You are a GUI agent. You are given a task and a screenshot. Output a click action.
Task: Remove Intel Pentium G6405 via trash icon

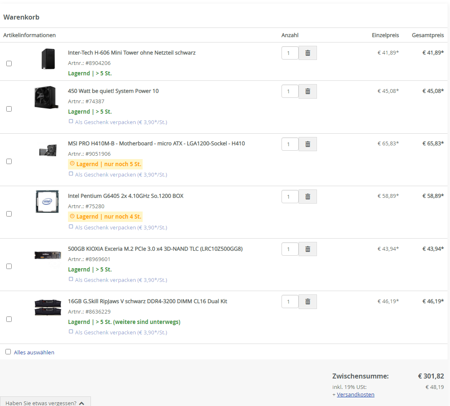click(308, 197)
